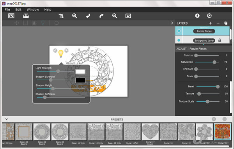Select the Design 16 Tall preset
The image size is (234, 149).
(x=132, y=132)
